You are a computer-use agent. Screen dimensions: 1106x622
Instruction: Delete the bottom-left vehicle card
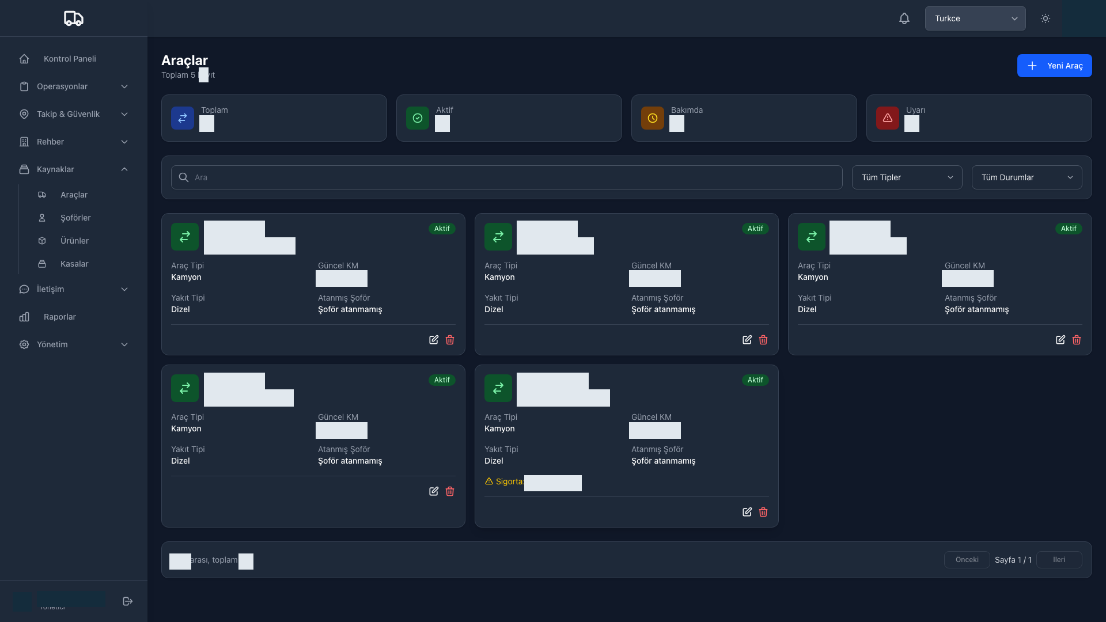tap(450, 491)
